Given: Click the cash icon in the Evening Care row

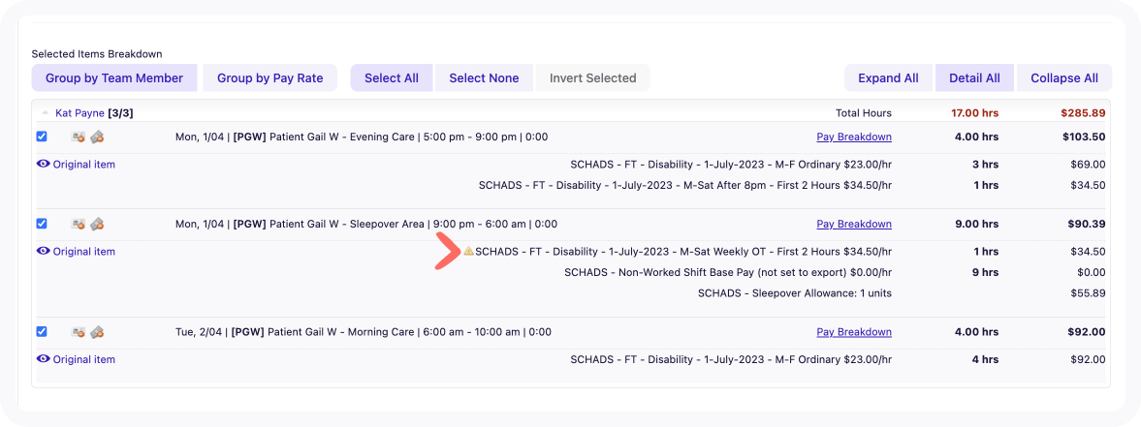Looking at the screenshot, I should (x=97, y=137).
